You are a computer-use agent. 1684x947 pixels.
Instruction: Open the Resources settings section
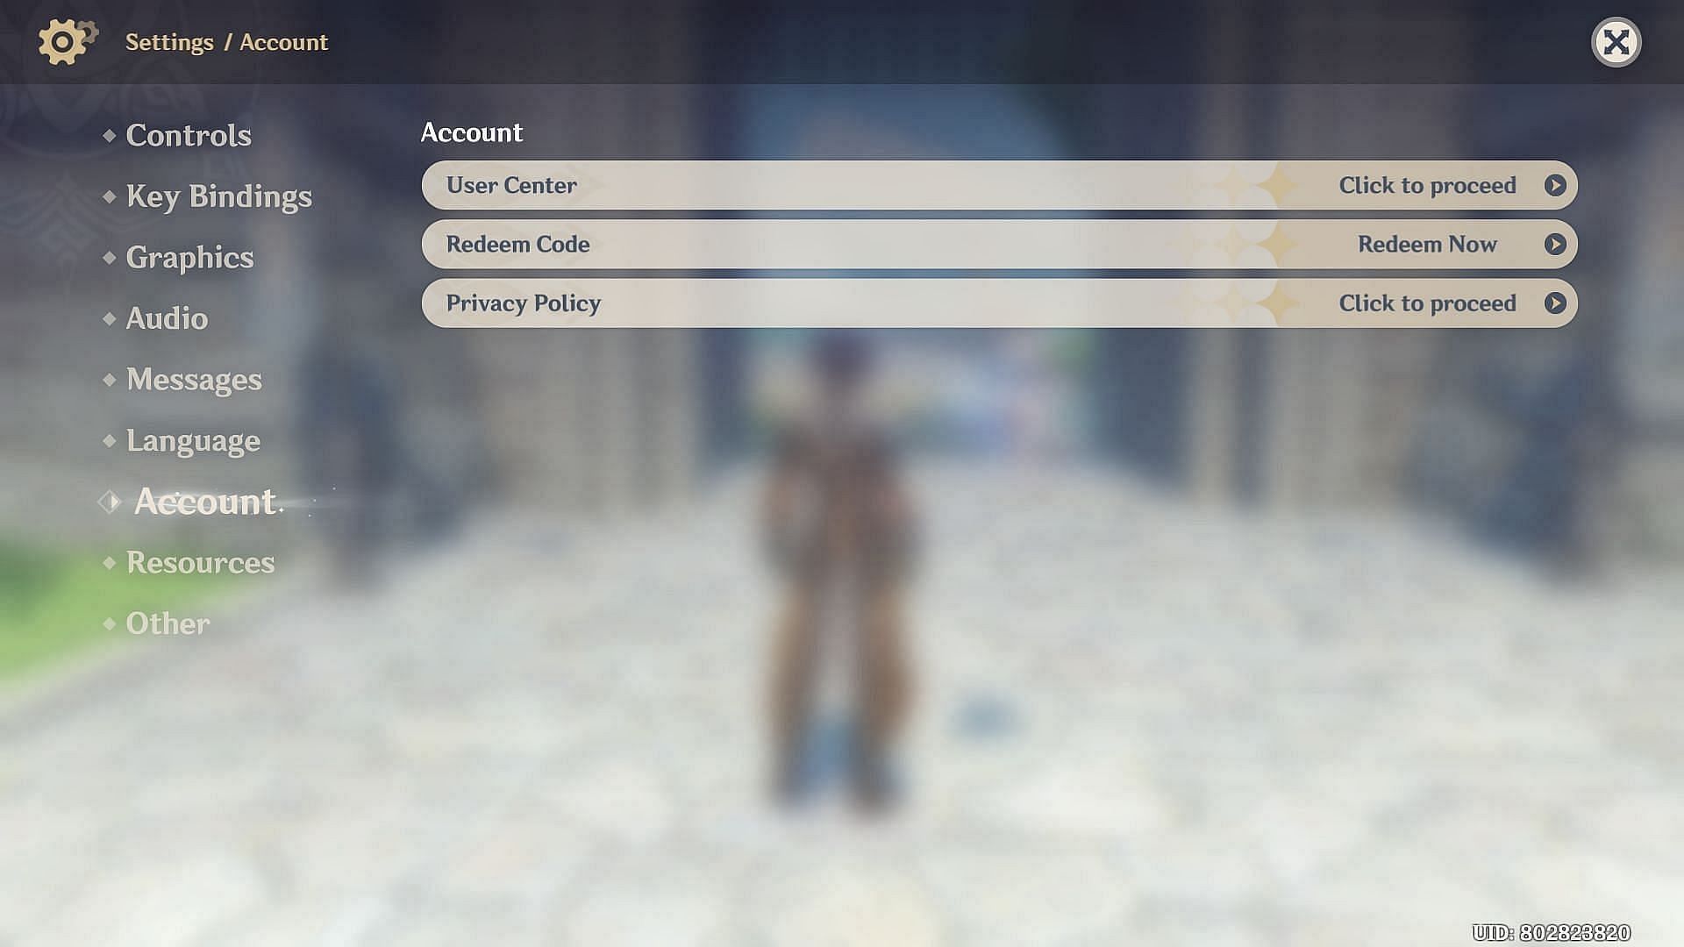point(199,561)
